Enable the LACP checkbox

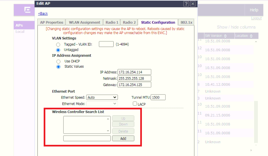(x=135, y=104)
